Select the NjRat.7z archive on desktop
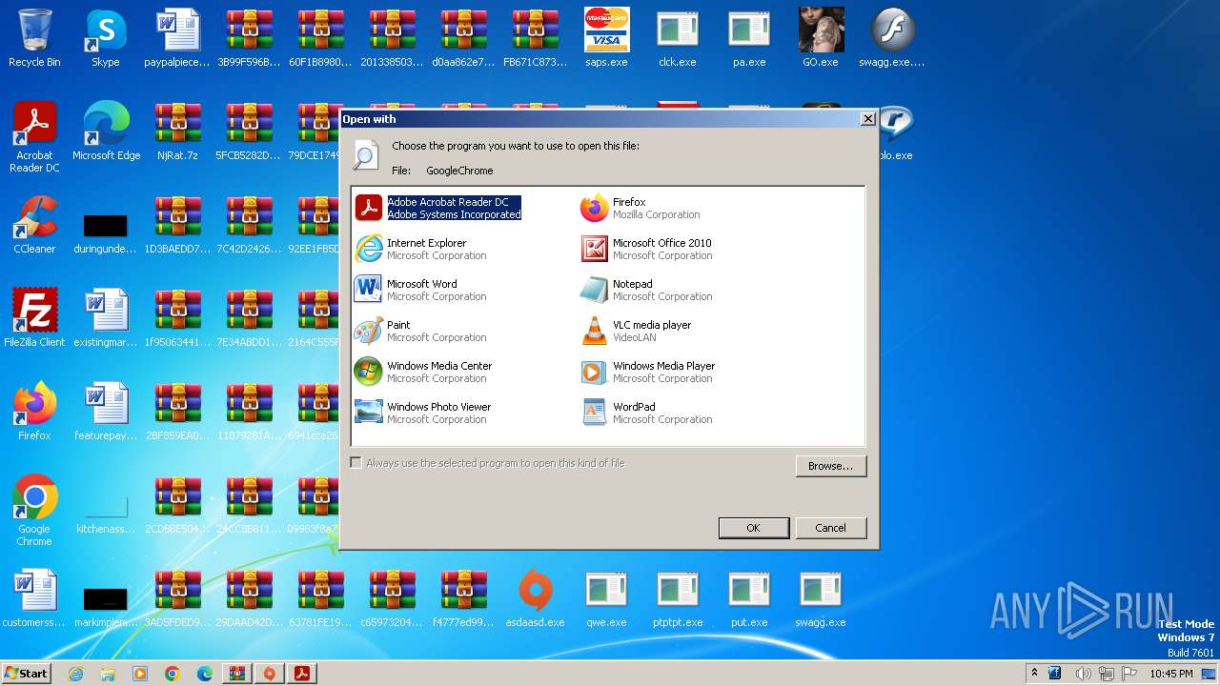The width and height of the screenshot is (1220, 686). pos(177,131)
